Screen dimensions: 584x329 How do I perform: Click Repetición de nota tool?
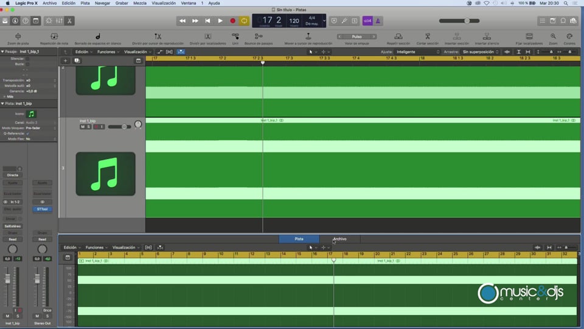pyautogui.click(x=54, y=38)
